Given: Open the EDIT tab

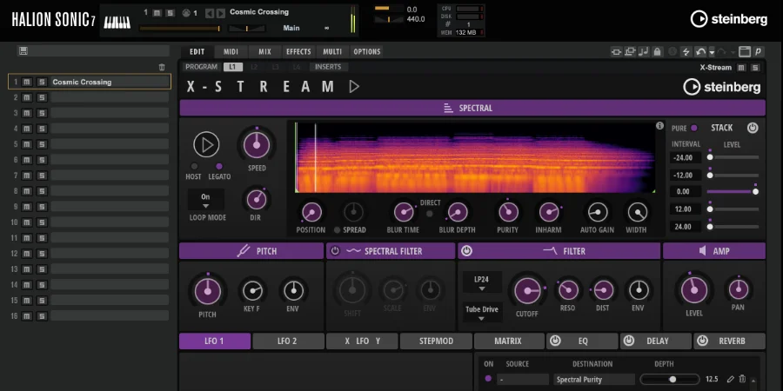Looking at the screenshot, I should (x=197, y=51).
